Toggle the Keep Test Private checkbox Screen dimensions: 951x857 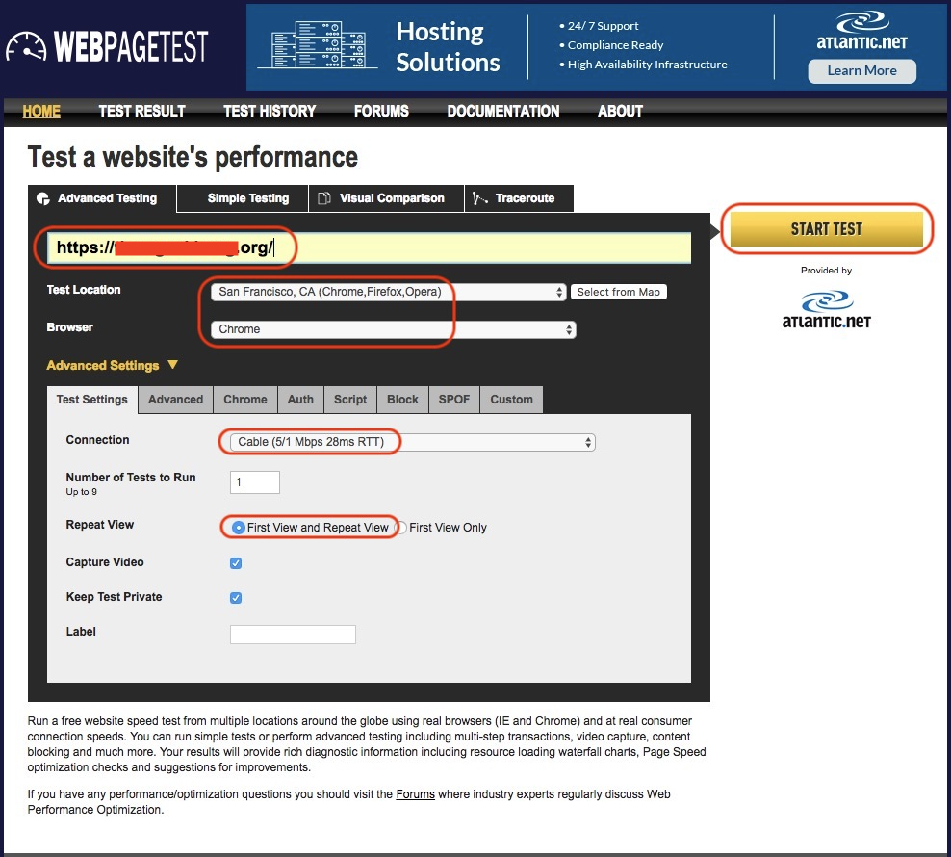(236, 598)
